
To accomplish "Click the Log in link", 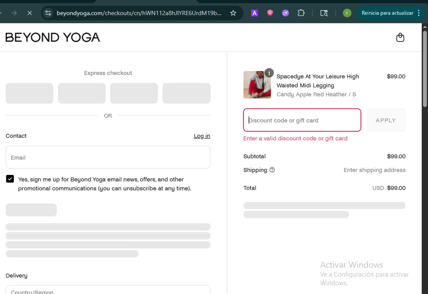I will (x=202, y=136).
